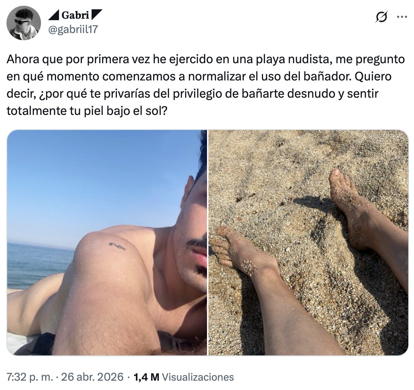This screenshot has width=414, height=390.
Task: Click the left triangle emblem before Gabri
Action: pos(54,15)
